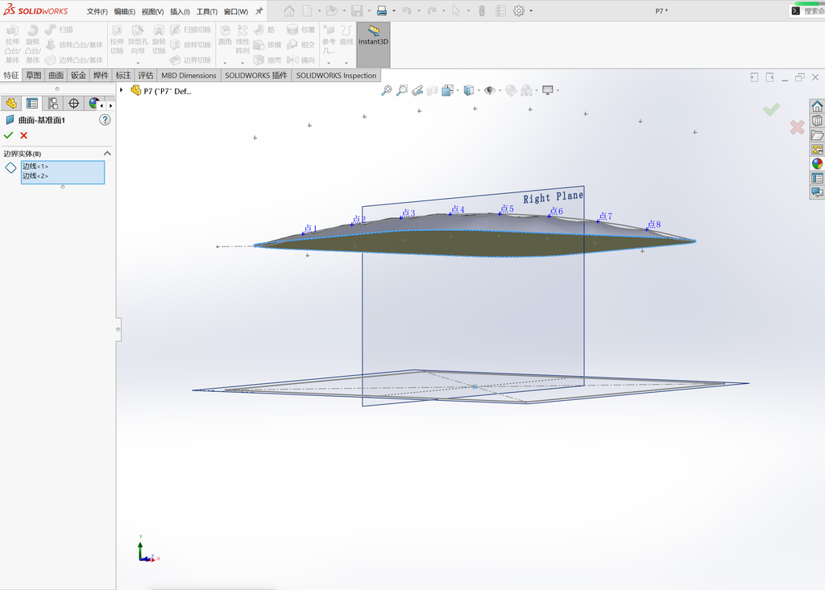Click the Options gear icon
The width and height of the screenshot is (825, 590).
point(519,10)
